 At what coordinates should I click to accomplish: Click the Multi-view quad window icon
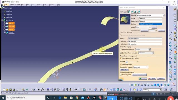click(x=155, y=85)
